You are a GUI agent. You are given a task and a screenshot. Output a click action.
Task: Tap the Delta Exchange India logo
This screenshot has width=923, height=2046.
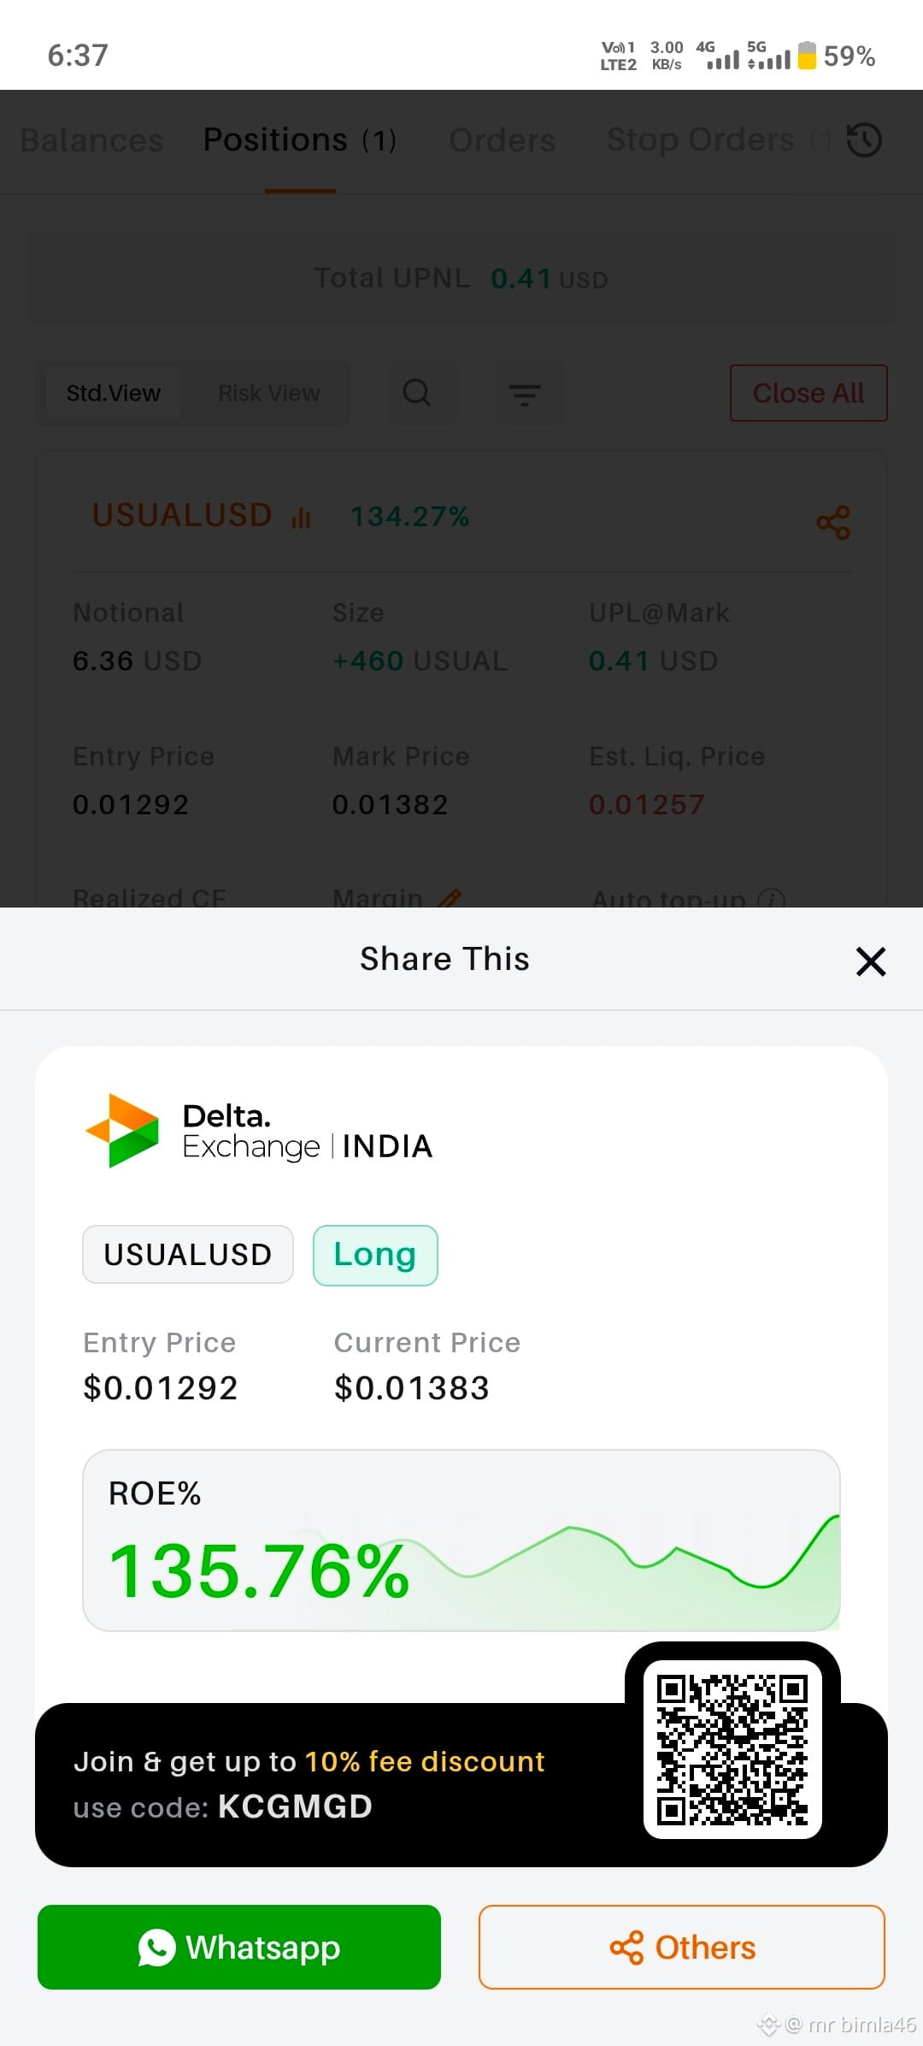click(x=259, y=1131)
